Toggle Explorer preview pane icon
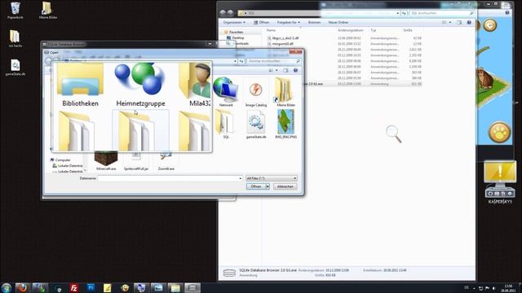Screen dimensions: 522x293 pos(459,22)
